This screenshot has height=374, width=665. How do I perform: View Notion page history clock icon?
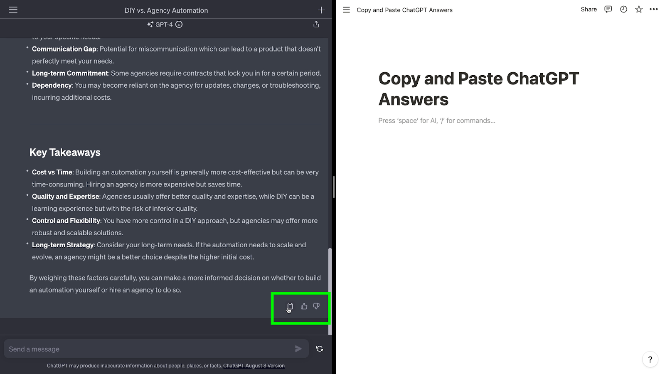(x=623, y=9)
